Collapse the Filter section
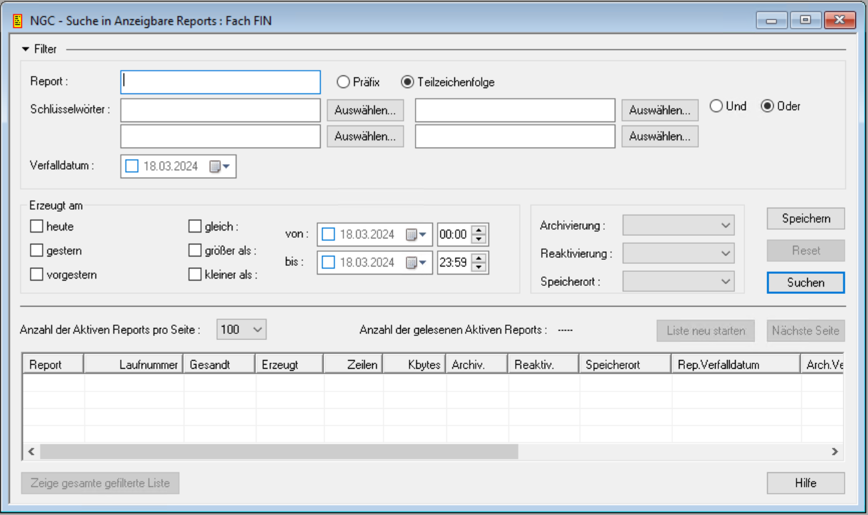Viewport: 868px width, 515px height. 25,48
